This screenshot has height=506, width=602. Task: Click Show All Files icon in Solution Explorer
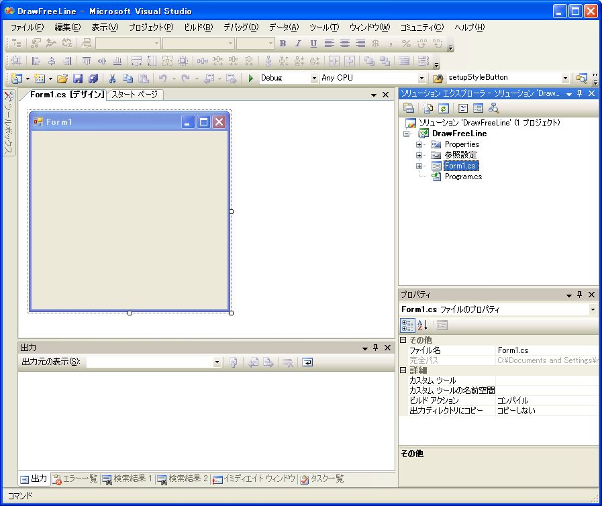428,108
